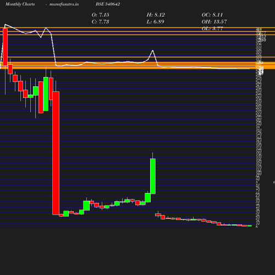Click the close value 'C: 7.73'

coord(100,21)
